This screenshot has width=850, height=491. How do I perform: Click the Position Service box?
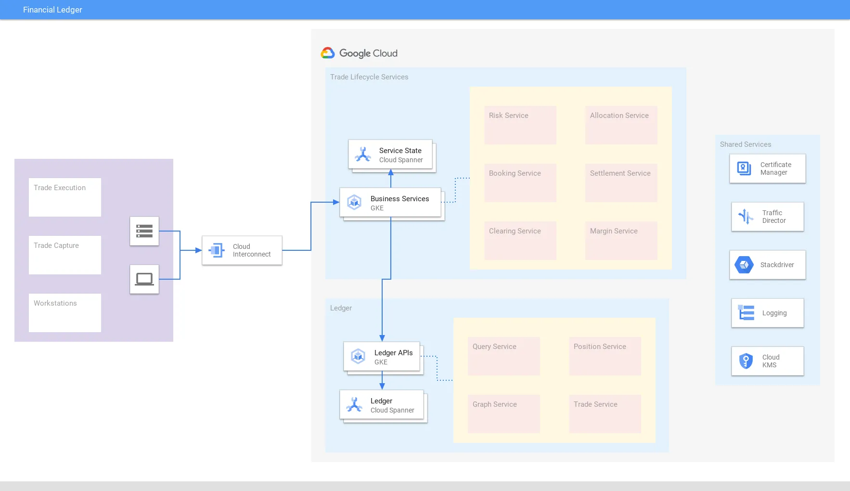605,356
